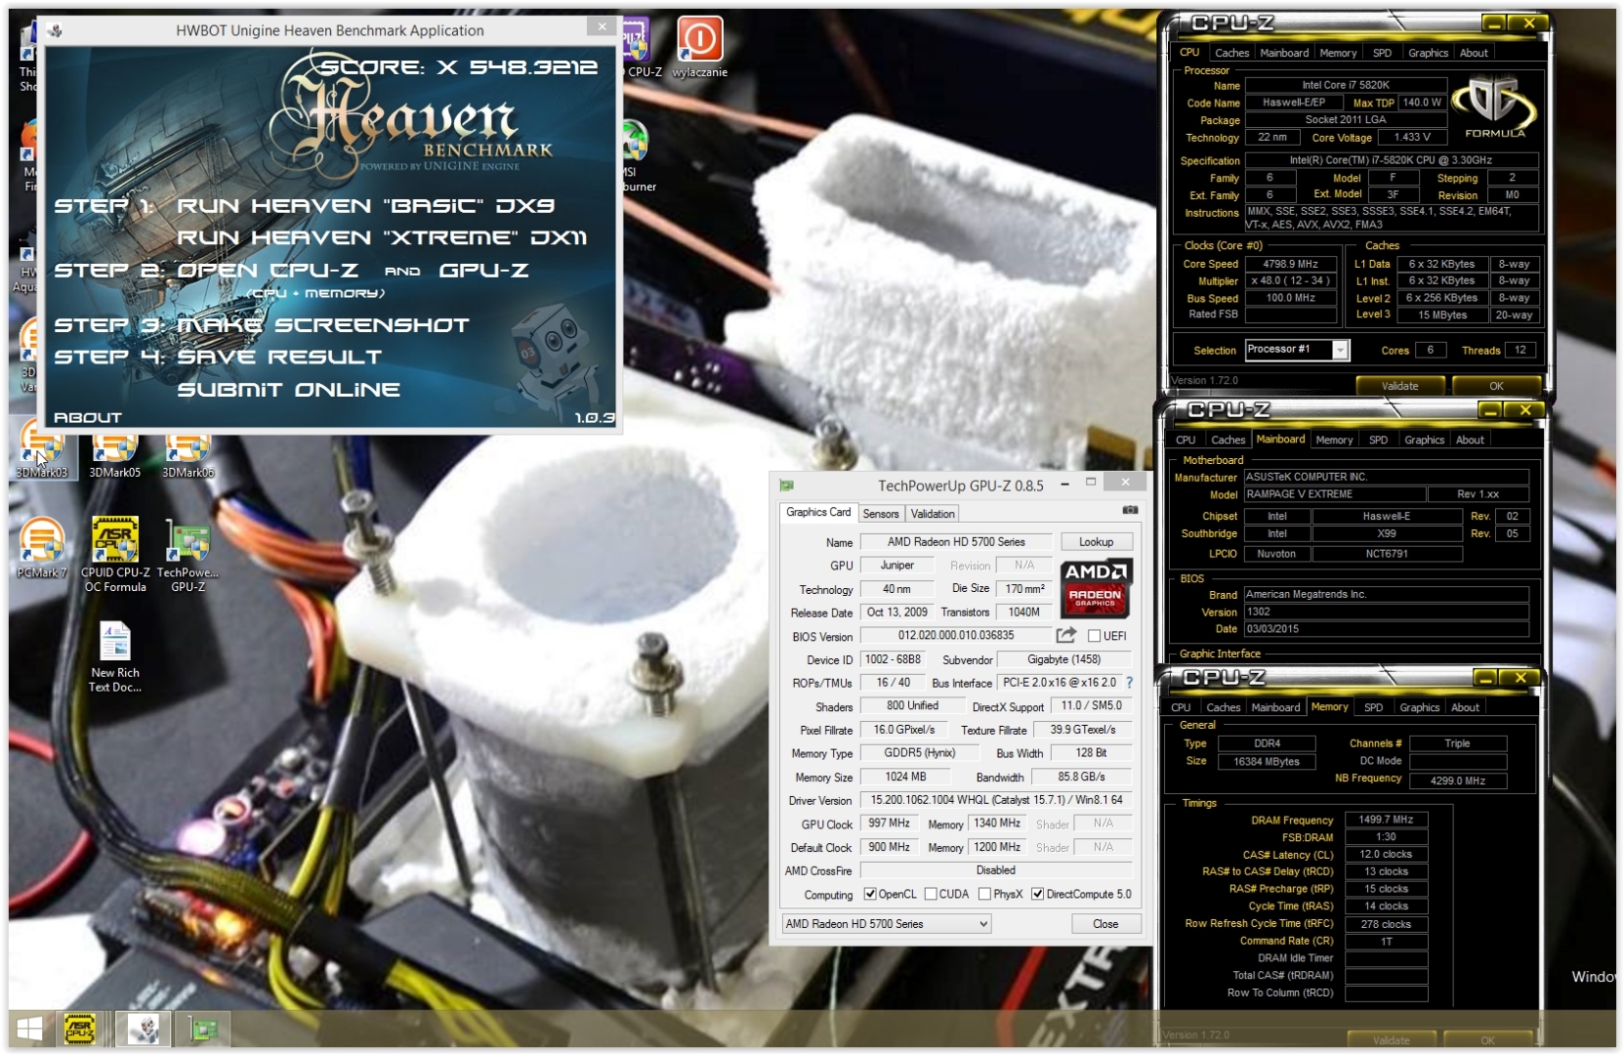Switch to Sensors tab in GPU-Z
This screenshot has width=1624, height=1055.
pos(880,514)
